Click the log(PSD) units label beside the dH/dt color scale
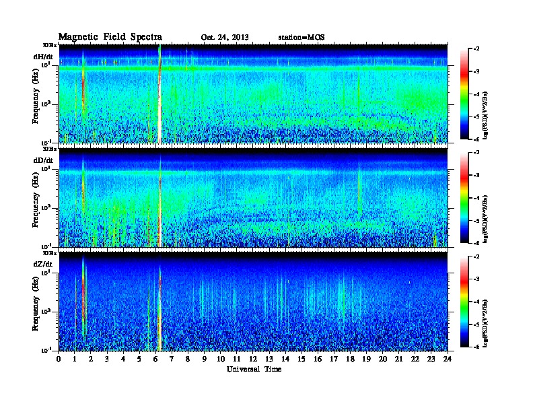This screenshot has height=412, width=533. click(485, 115)
